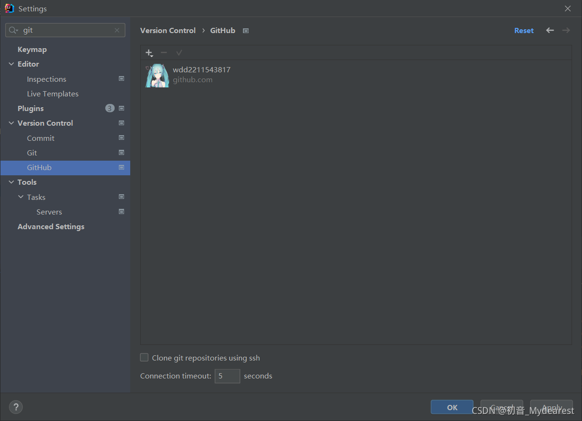Screen dimensions: 582x421
Task: Select GitHub in the settings tree
Action: [x=65, y=168]
